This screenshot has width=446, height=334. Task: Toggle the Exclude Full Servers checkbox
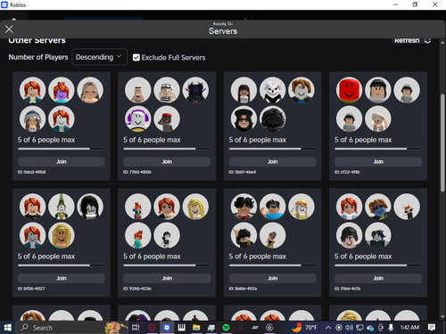(x=136, y=57)
